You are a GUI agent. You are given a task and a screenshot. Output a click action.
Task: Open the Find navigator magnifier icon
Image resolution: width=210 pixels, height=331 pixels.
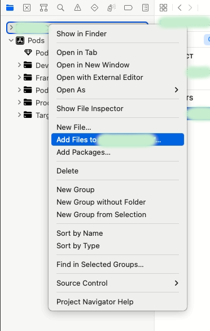click(x=60, y=8)
